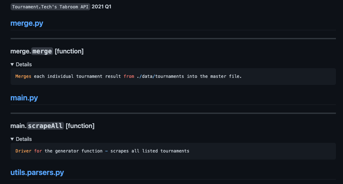Collapse the disclosure triangle under main.scrapeAll
This screenshot has width=343, height=184.
coord(12,139)
